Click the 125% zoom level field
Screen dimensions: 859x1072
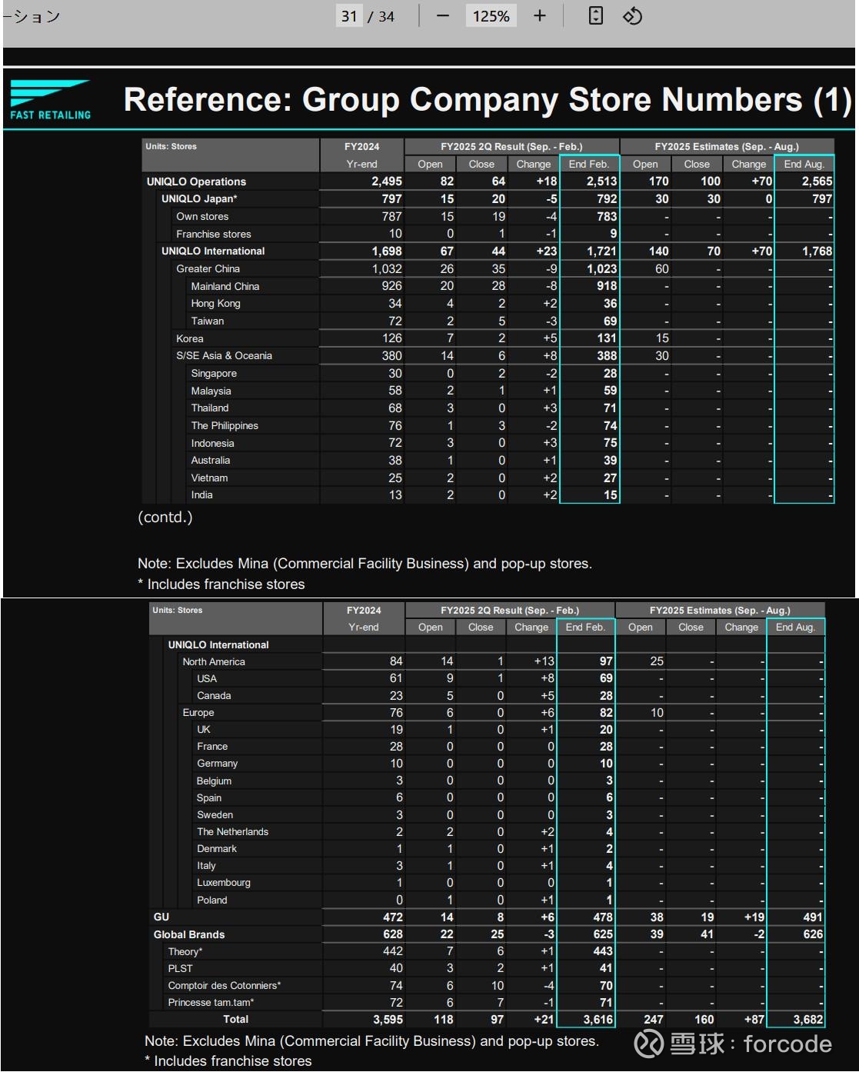(491, 16)
